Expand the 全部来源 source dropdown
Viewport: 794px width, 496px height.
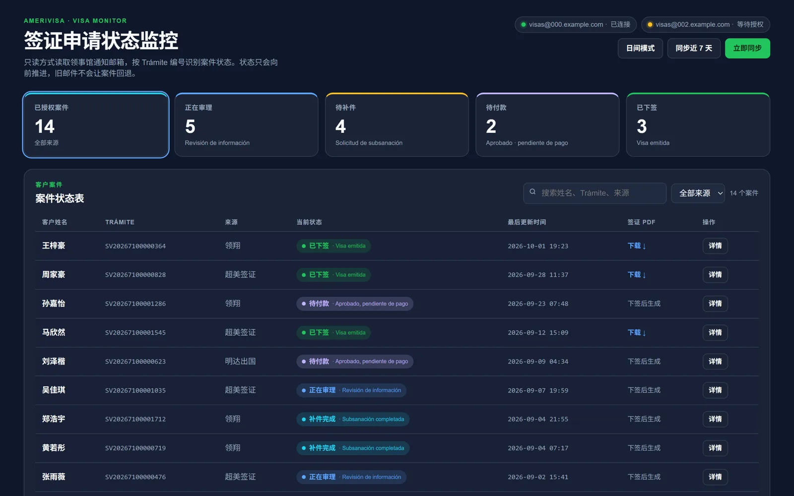698,193
